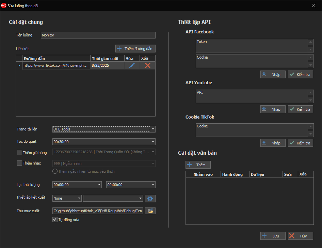This screenshot has height=248, width=322.
Task: Click the pencil edit icon for the TikTok link
Action: (x=132, y=65)
